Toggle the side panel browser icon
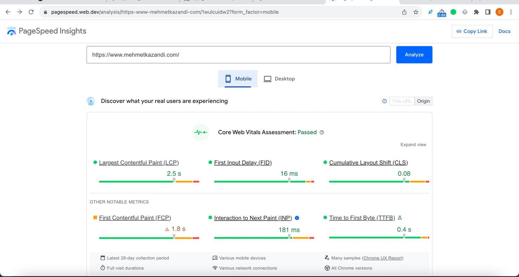Screen dimensions: 519x277 click(488, 12)
